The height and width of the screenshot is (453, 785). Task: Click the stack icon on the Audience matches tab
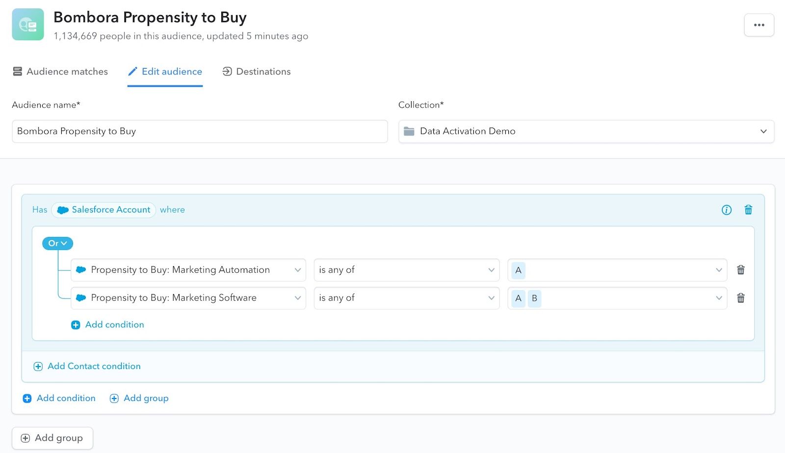[x=18, y=72]
